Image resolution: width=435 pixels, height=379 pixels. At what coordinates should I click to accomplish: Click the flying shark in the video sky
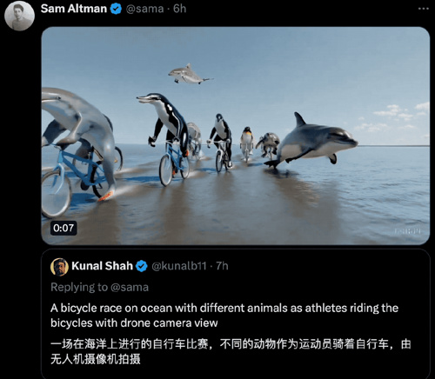click(x=190, y=74)
